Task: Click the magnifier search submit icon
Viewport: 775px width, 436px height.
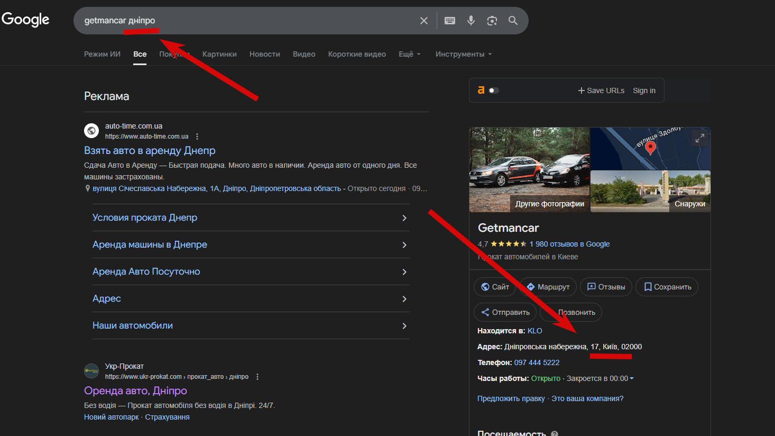Action: [x=513, y=21]
